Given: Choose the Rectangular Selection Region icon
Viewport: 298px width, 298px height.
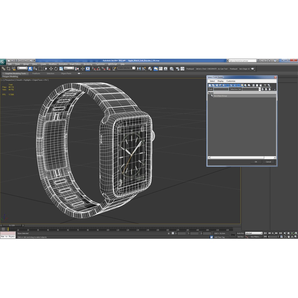Looking at the screenshot, I should click(x=40, y=69).
